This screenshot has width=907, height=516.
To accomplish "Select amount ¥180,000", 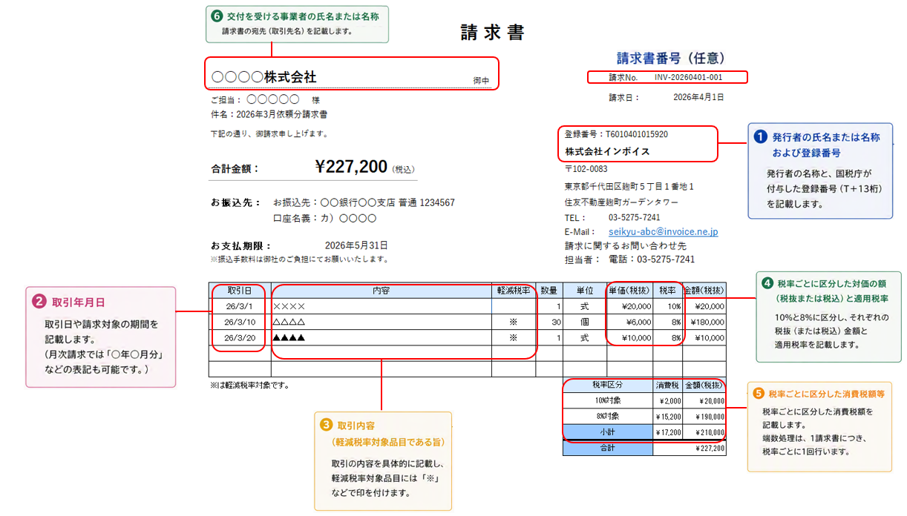I will click(x=707, y=322).
